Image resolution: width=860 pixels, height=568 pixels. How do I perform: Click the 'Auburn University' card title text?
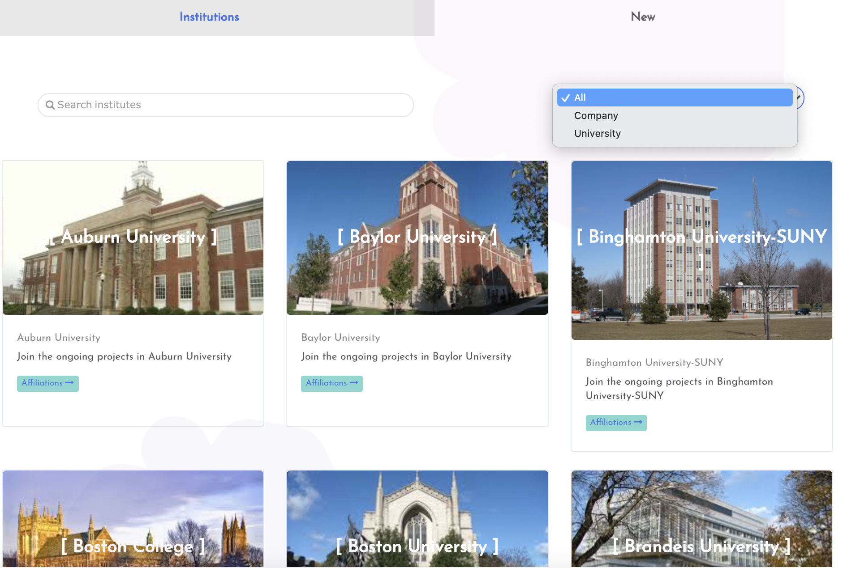click(x=59, y=338)
